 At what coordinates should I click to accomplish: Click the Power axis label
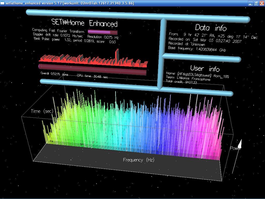pos(235,148)
